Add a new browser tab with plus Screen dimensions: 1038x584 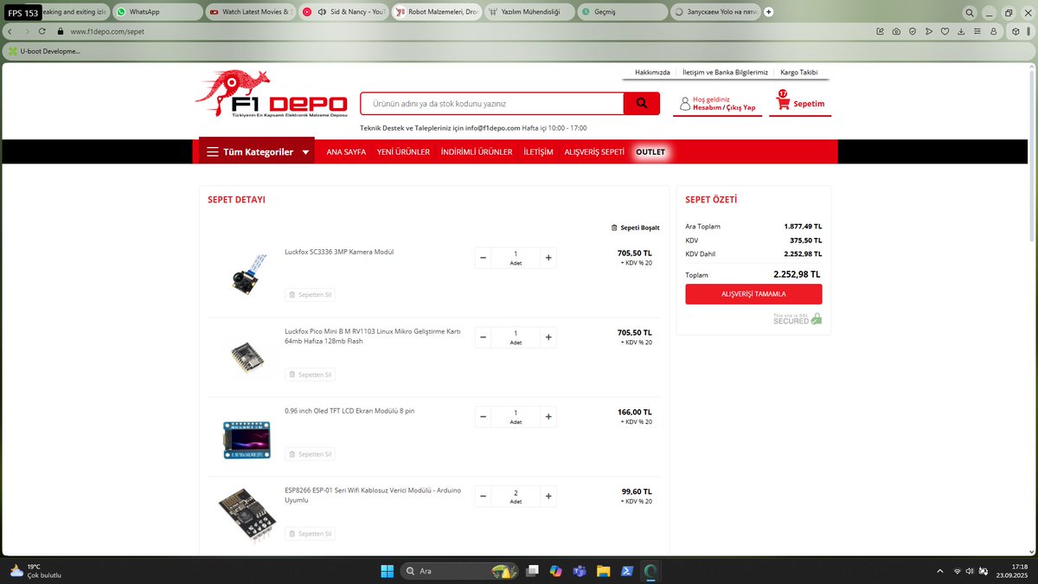click(x=768, y=12)
